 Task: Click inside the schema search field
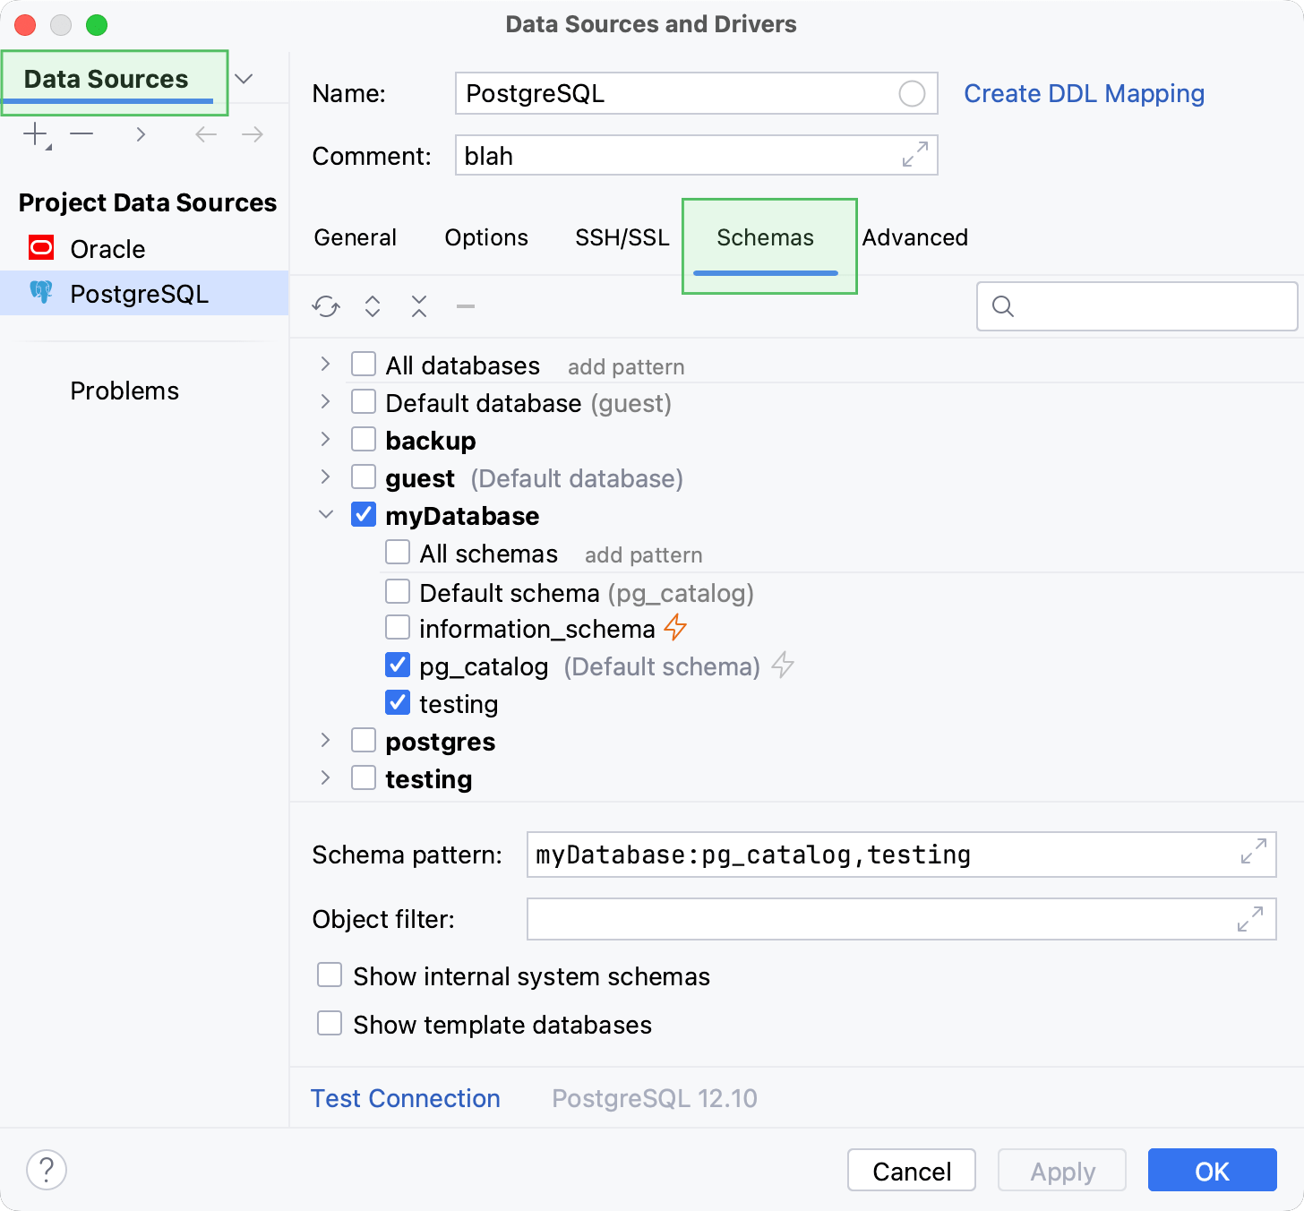(1137, 306)
